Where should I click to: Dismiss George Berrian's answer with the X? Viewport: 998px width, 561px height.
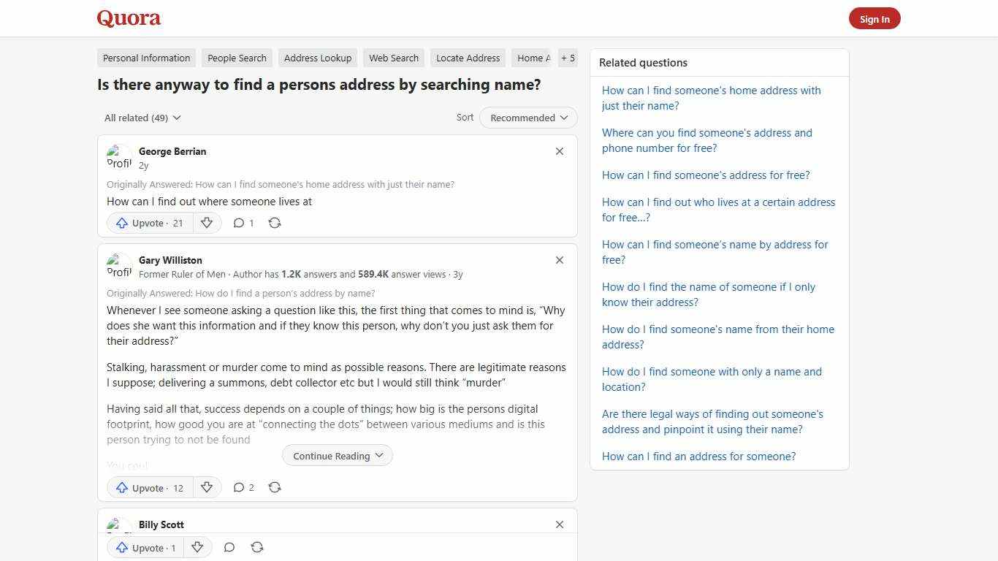click(560, 151)
